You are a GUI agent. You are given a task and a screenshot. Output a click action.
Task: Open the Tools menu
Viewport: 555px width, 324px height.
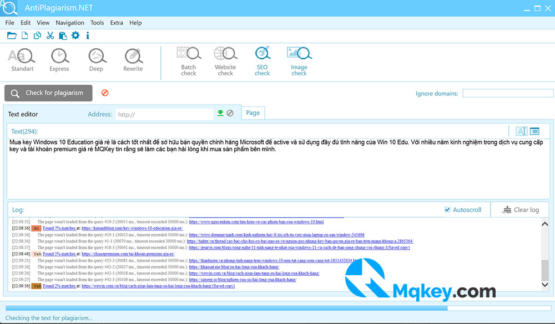tap(97, 23)
